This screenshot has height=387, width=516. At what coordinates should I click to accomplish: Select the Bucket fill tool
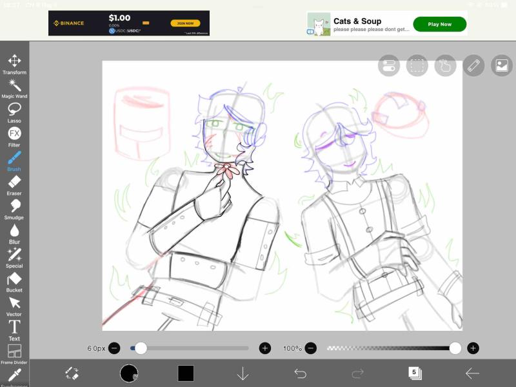coord(14,282)
